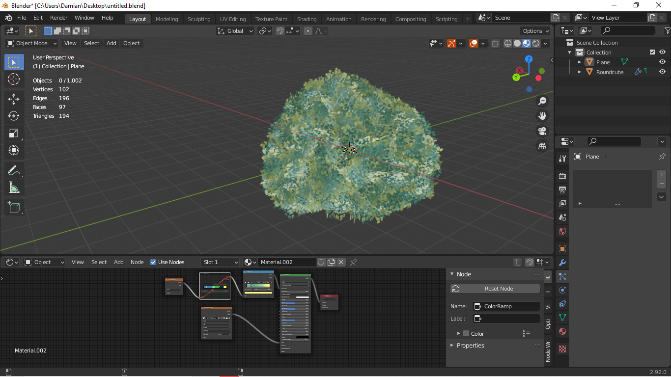Click the pin icon in node editor header
671x377 pixels.
point(354,262)
